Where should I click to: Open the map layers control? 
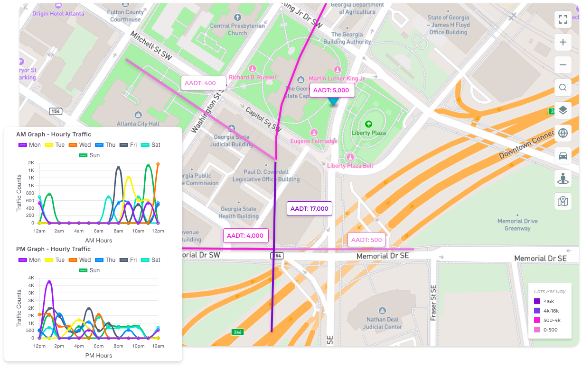[x=563, y=110]
